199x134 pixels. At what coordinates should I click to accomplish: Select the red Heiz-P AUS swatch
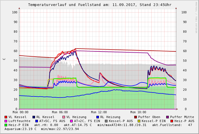172,121
